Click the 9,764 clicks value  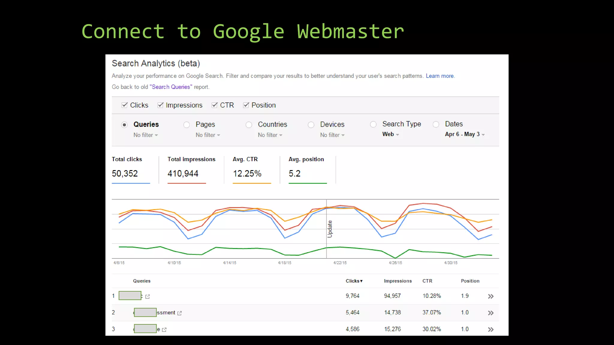pos(353,296)
